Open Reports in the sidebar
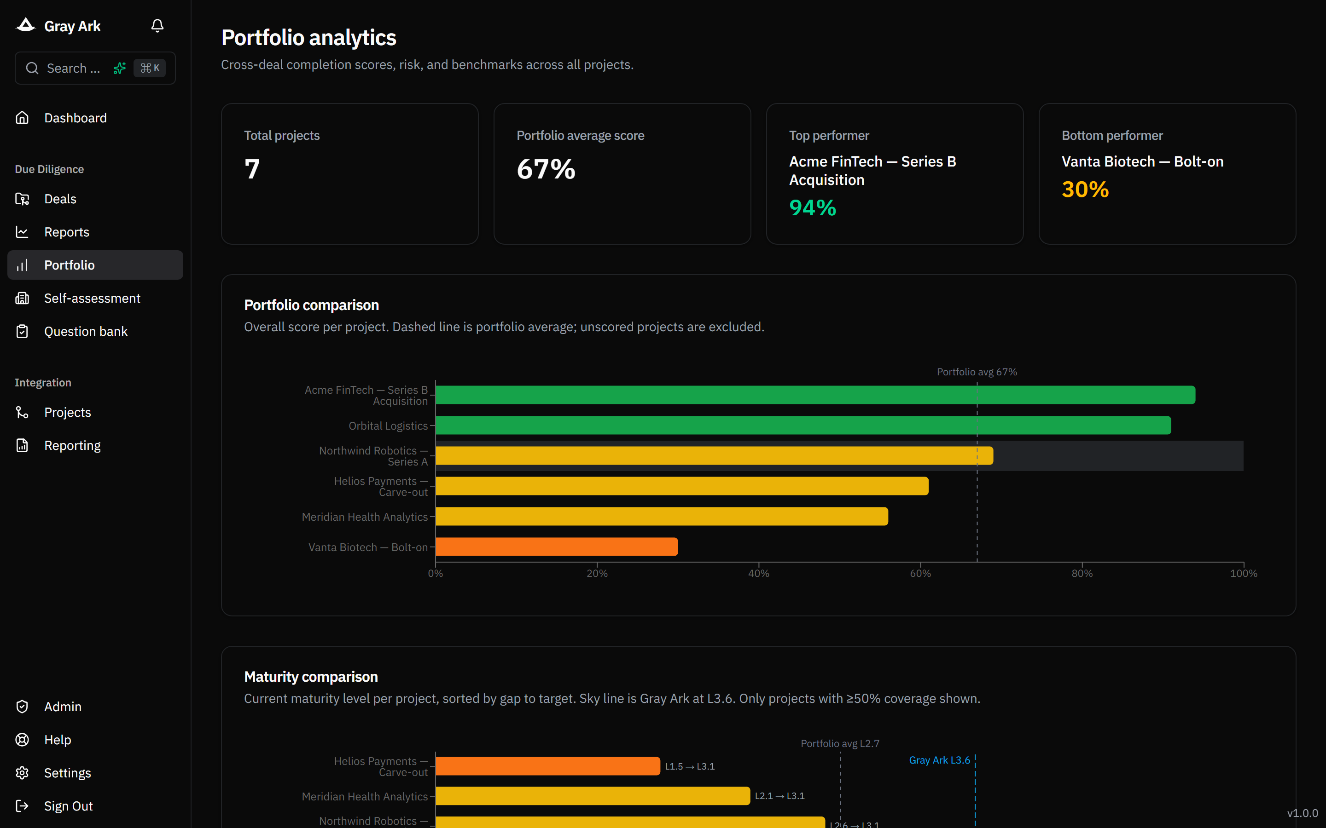 coord(95,232)
